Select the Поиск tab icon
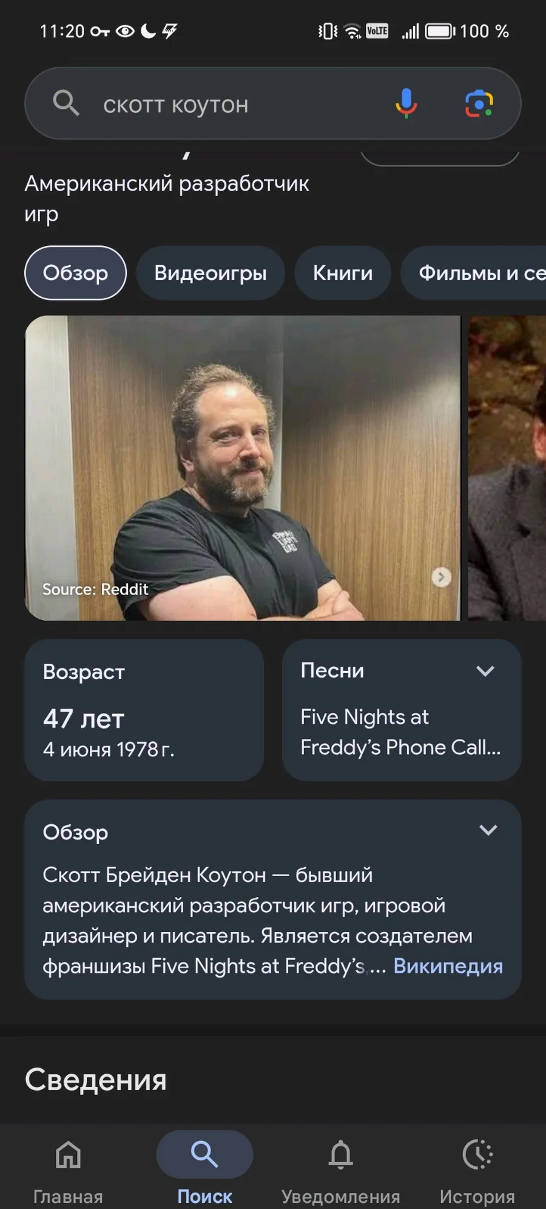The height and width of the screenshot is (1209, 546). 204,1154
